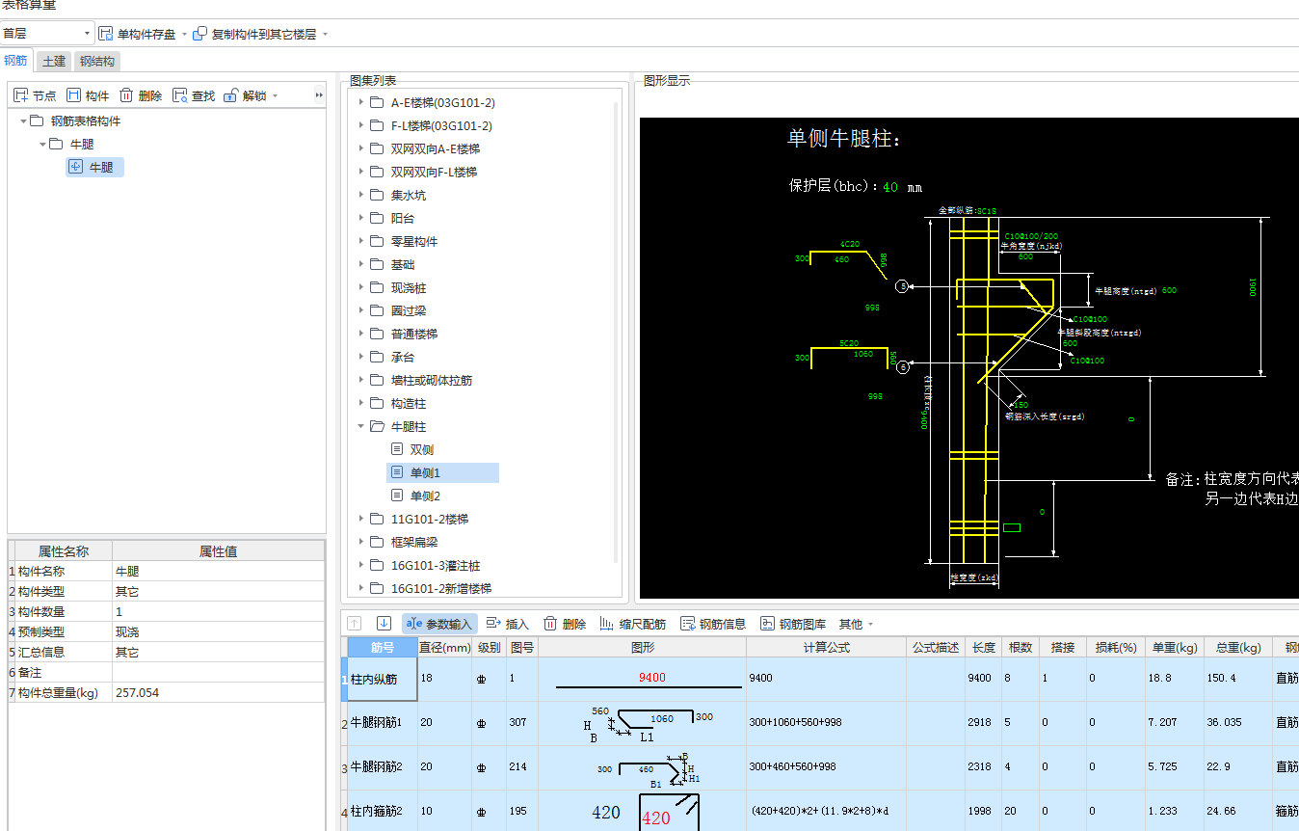
Task: Expand the 解锁 dropdown arrow
Action: 275,96
